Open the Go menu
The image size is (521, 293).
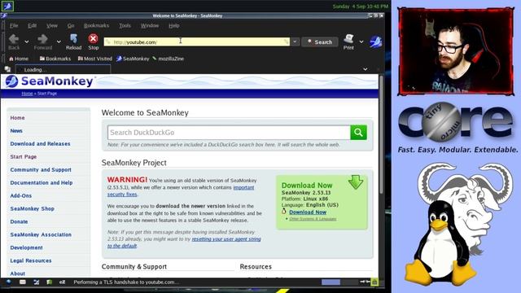pyautogui.click(x=71, y=25)
